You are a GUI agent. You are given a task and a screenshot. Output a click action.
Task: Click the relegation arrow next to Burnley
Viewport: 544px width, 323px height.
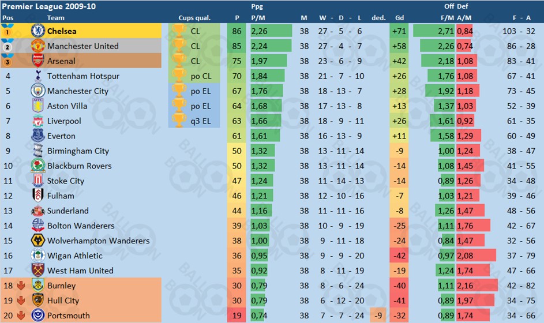point(21,286)
